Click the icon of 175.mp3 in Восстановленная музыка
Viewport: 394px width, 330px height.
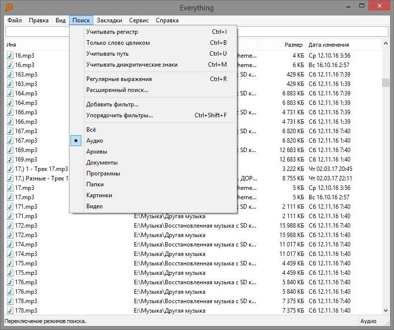[x=10, y=263]
